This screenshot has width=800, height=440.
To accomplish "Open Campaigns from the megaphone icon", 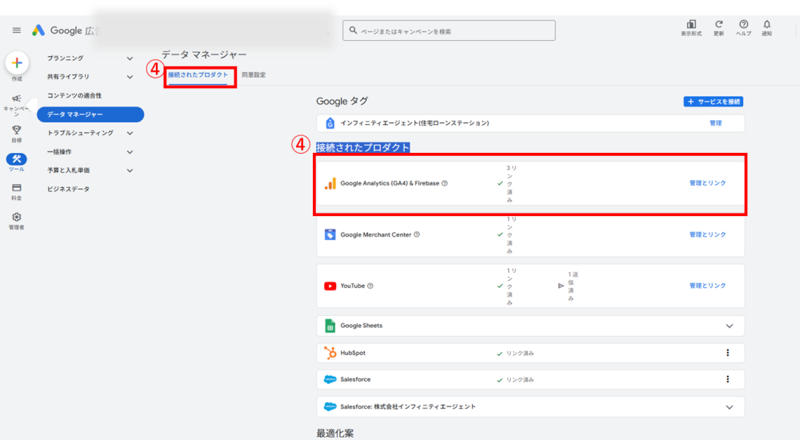I will click(16, 98).
